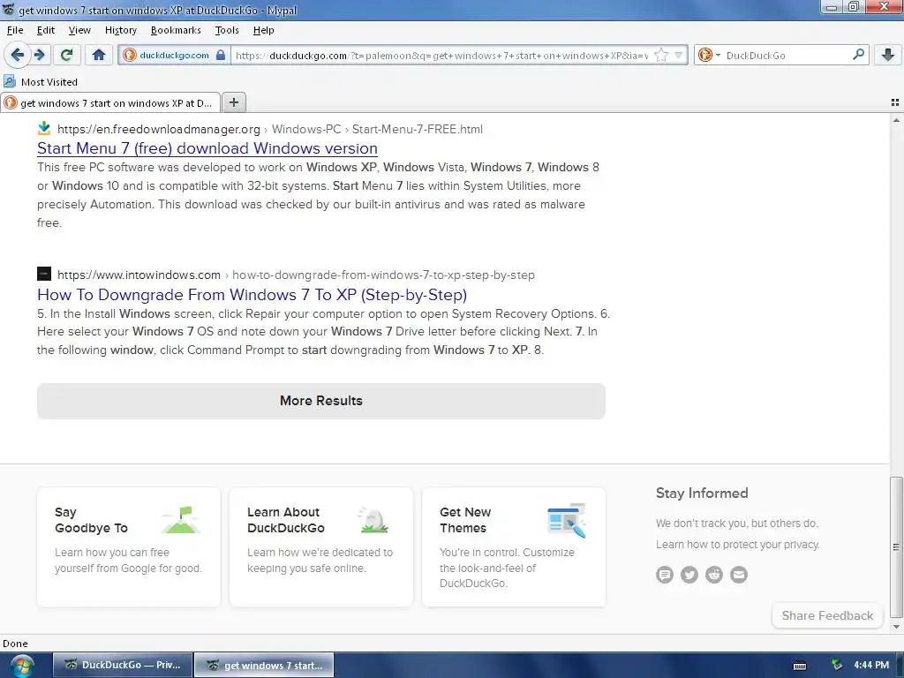
Task: Click the magnifier search icon in search box
Action: (x=858, y=55)
